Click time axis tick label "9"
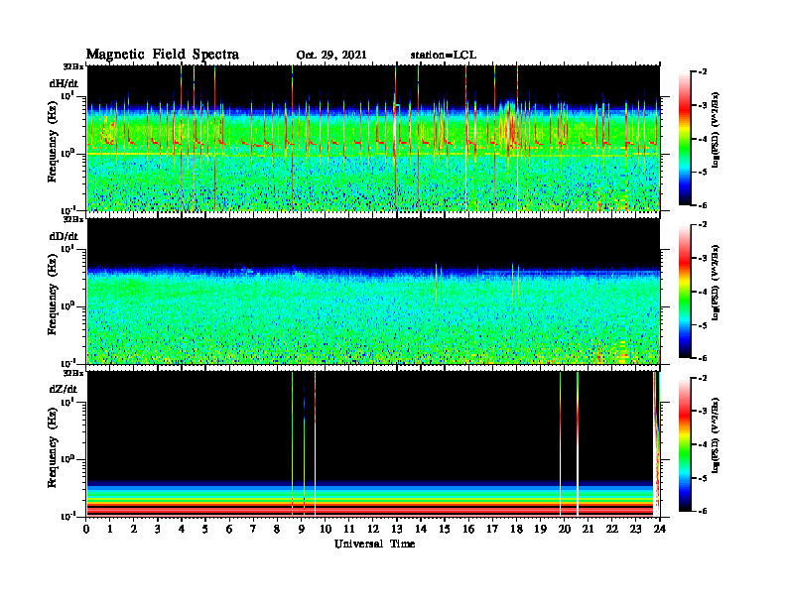 (301, 529)
